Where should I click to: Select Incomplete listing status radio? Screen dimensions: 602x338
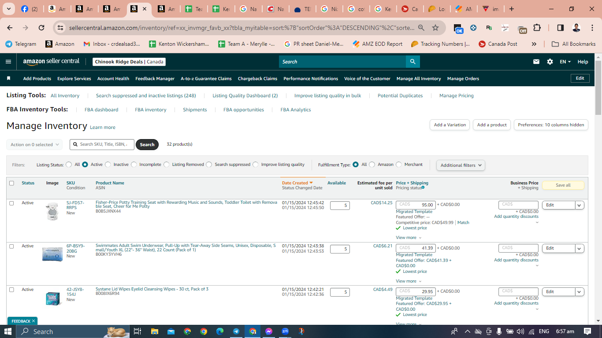134,165
